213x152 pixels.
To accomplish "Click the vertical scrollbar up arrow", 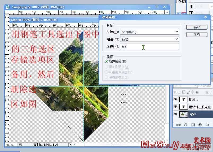I will click(167, 12).
